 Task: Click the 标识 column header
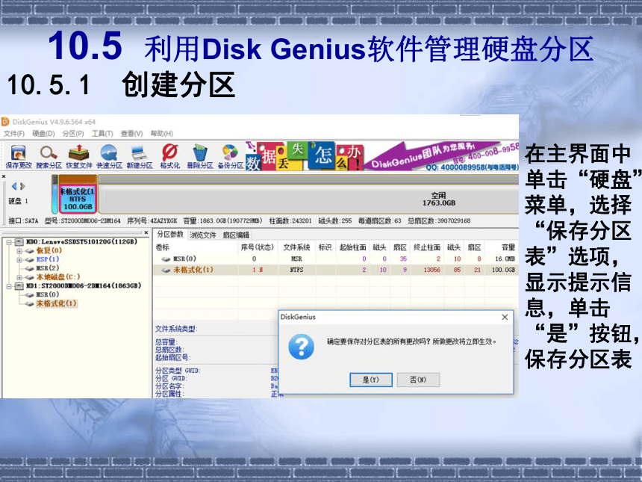click(325, 247)
